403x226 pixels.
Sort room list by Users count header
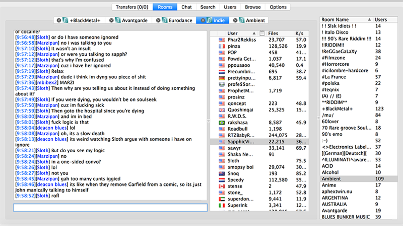pos(386,19)
